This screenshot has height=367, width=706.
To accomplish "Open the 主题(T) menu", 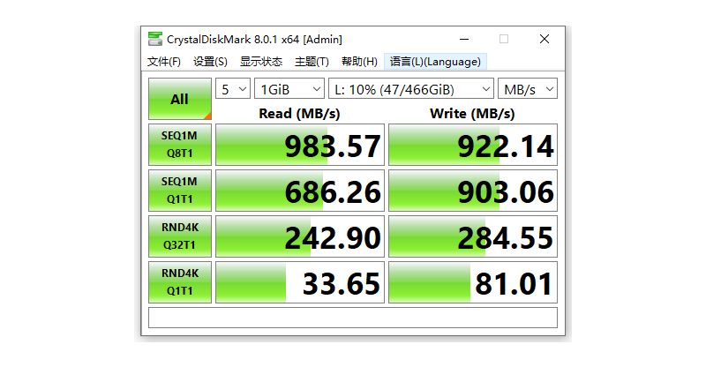I will (312, 62).
